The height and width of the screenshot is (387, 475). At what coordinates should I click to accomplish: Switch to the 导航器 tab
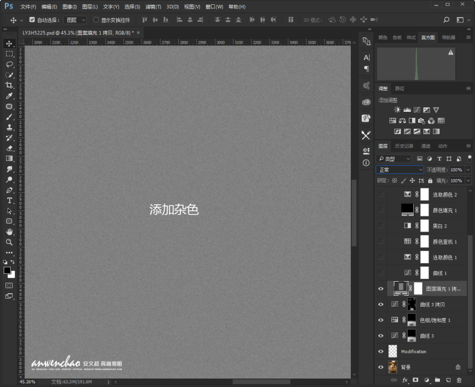pos(448,37)
